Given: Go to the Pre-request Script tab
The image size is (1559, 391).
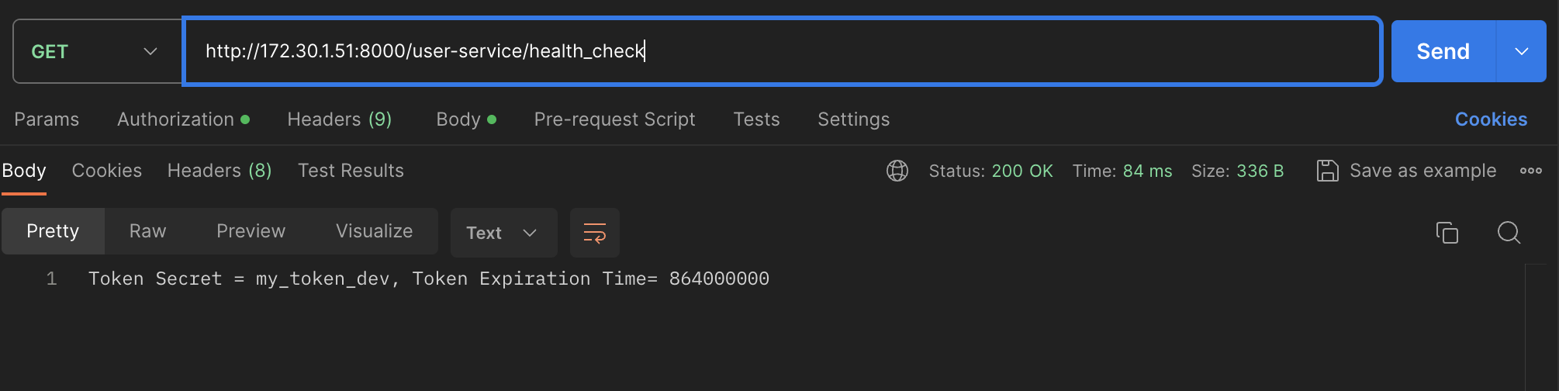Looking at the screenshot, I should point(614,119).
